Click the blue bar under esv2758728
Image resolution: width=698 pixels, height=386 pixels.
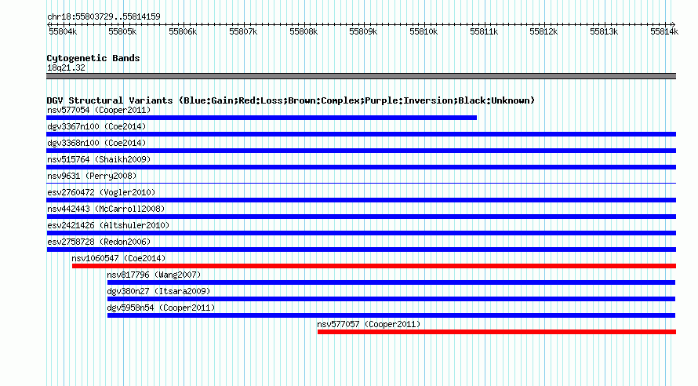[x=361, y=249]
